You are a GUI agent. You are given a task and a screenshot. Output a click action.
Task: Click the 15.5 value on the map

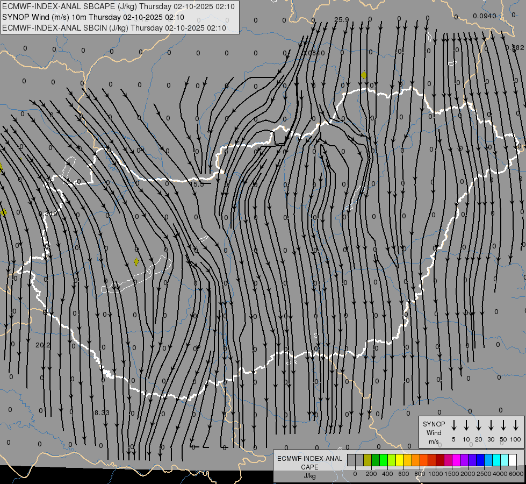tap(197, 184)
